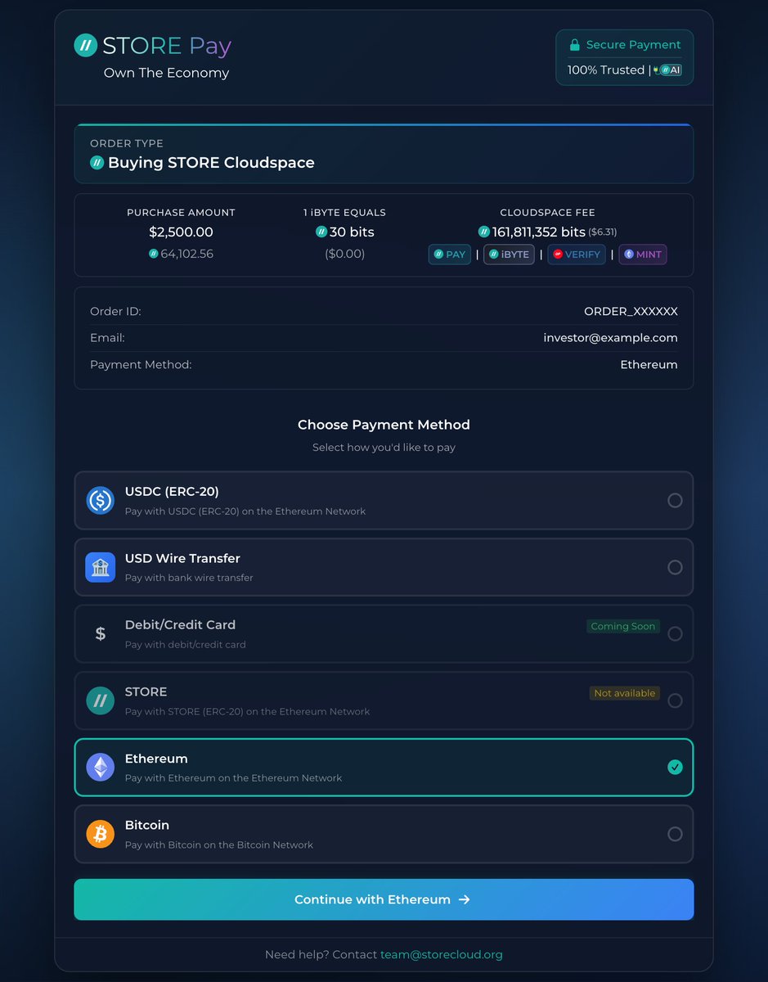Click the STORE icon next to 30 bits
The image size is (768, 982).
coord(321,232)
